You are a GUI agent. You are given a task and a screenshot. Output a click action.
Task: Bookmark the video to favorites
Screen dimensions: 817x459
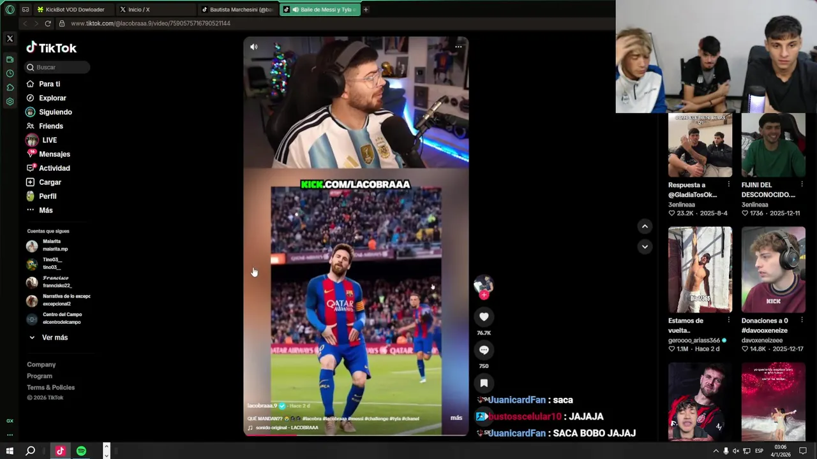(x=484, y=383)
